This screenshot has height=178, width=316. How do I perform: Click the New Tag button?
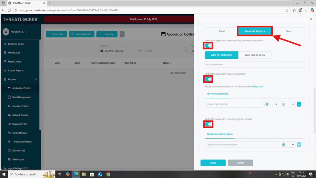[x=107, y=34]
